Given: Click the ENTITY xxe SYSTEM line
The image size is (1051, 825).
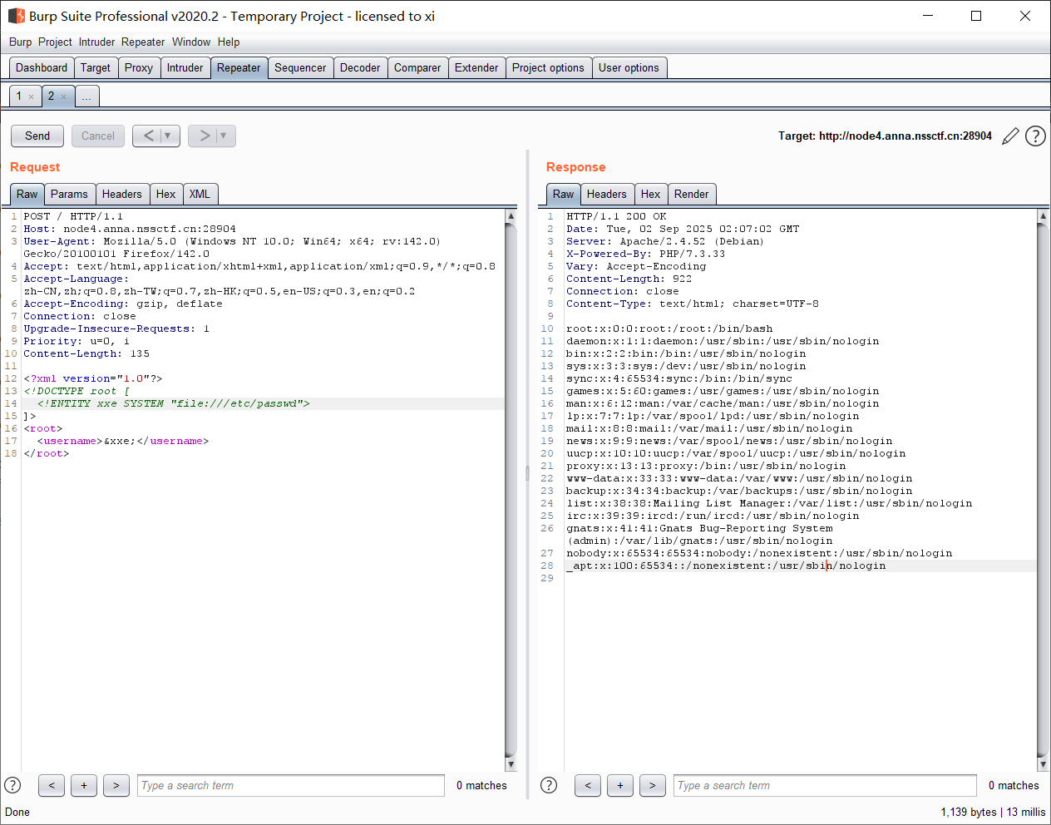Looking at the screenshot, I should [x=173, y=403].
